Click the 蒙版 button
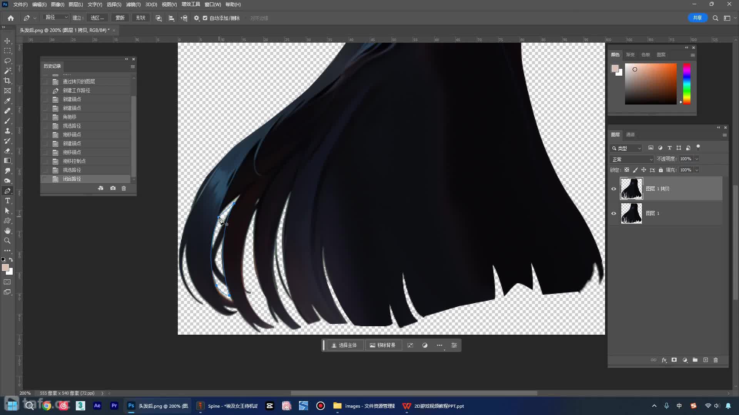The height and width of the screenshot is (415, 739). (x=120, y=18)
